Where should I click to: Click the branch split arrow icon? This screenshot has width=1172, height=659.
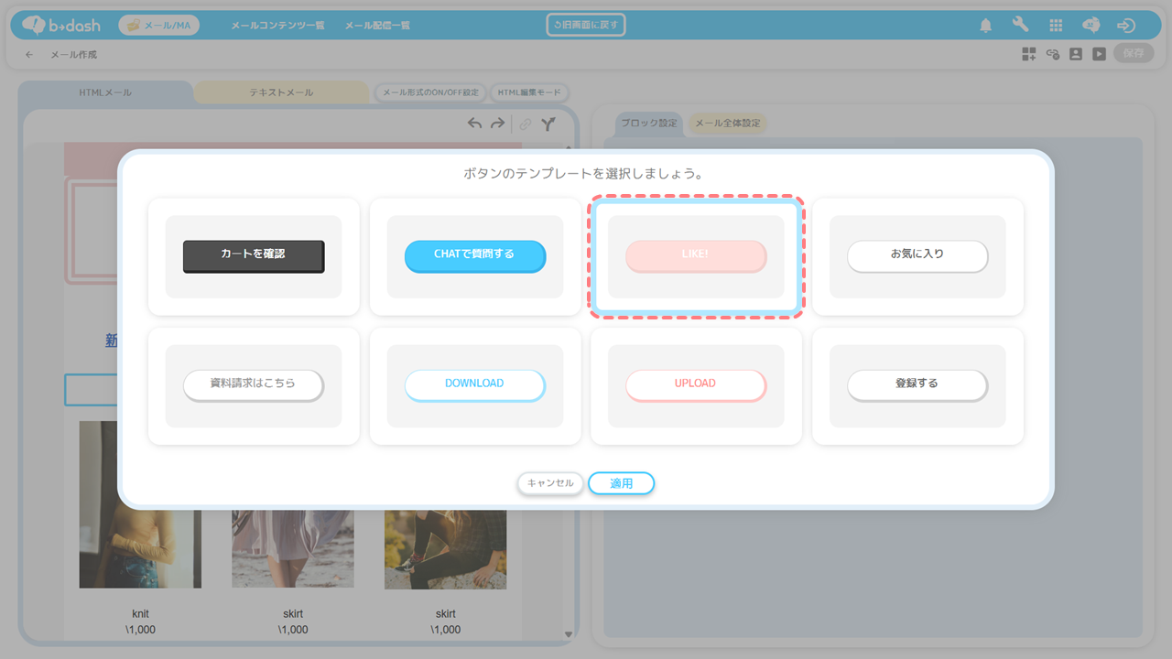coord(548,124)
